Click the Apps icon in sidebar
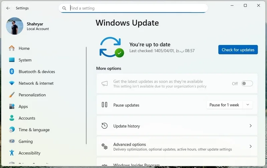This screenshot has width=267, height=168. 12,106
